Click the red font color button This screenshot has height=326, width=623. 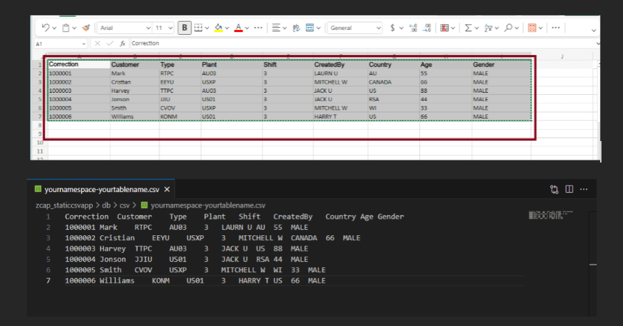pyautogui.click(x=238, y=28)
